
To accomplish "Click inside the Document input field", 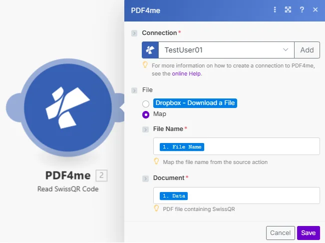I will pyautogui.click(x=237, y=195).
